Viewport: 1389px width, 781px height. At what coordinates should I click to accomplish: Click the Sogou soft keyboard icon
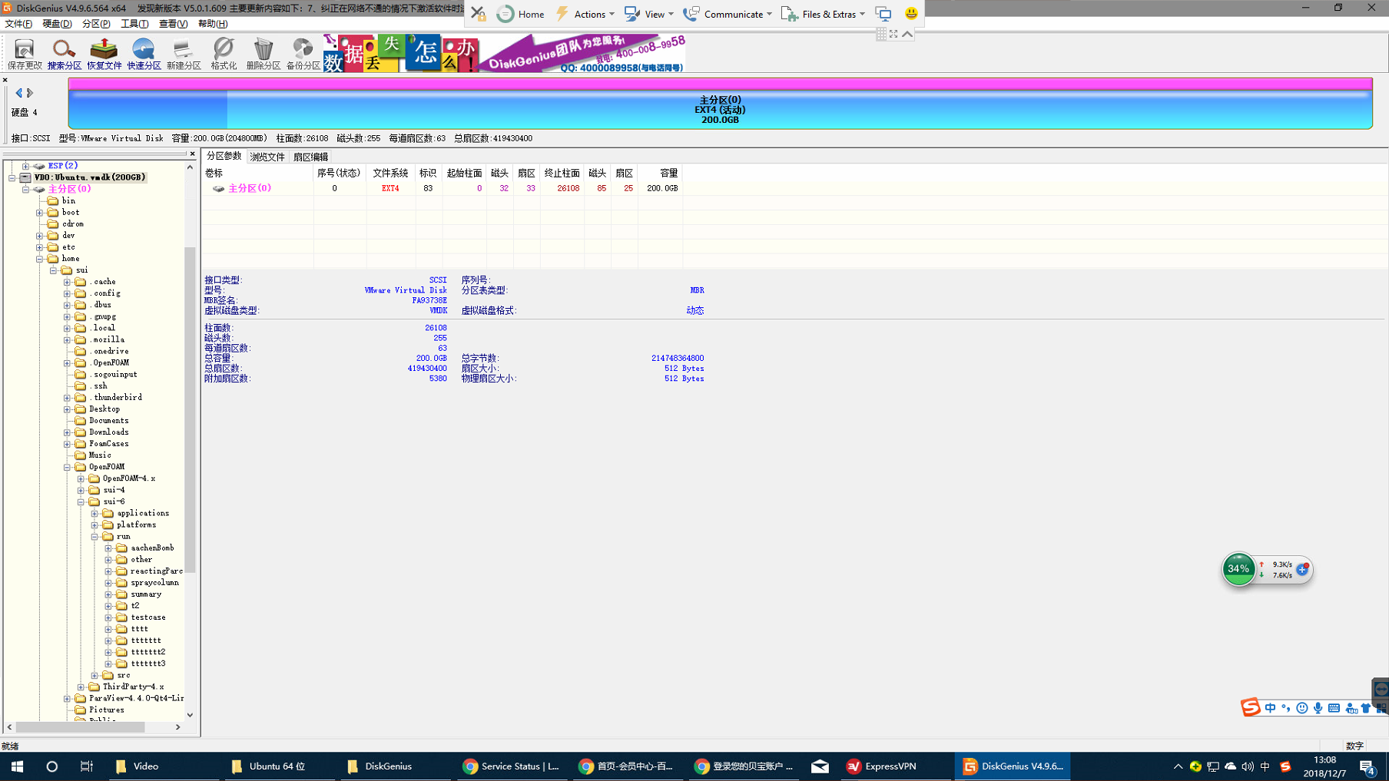click(1334, 708)
